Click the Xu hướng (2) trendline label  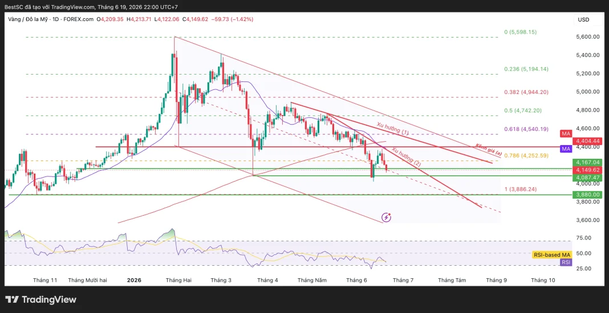[406, 156]
